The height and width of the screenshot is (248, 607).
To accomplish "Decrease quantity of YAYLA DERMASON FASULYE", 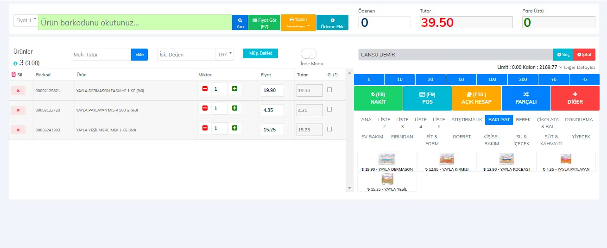I will [x=205, y=88].
